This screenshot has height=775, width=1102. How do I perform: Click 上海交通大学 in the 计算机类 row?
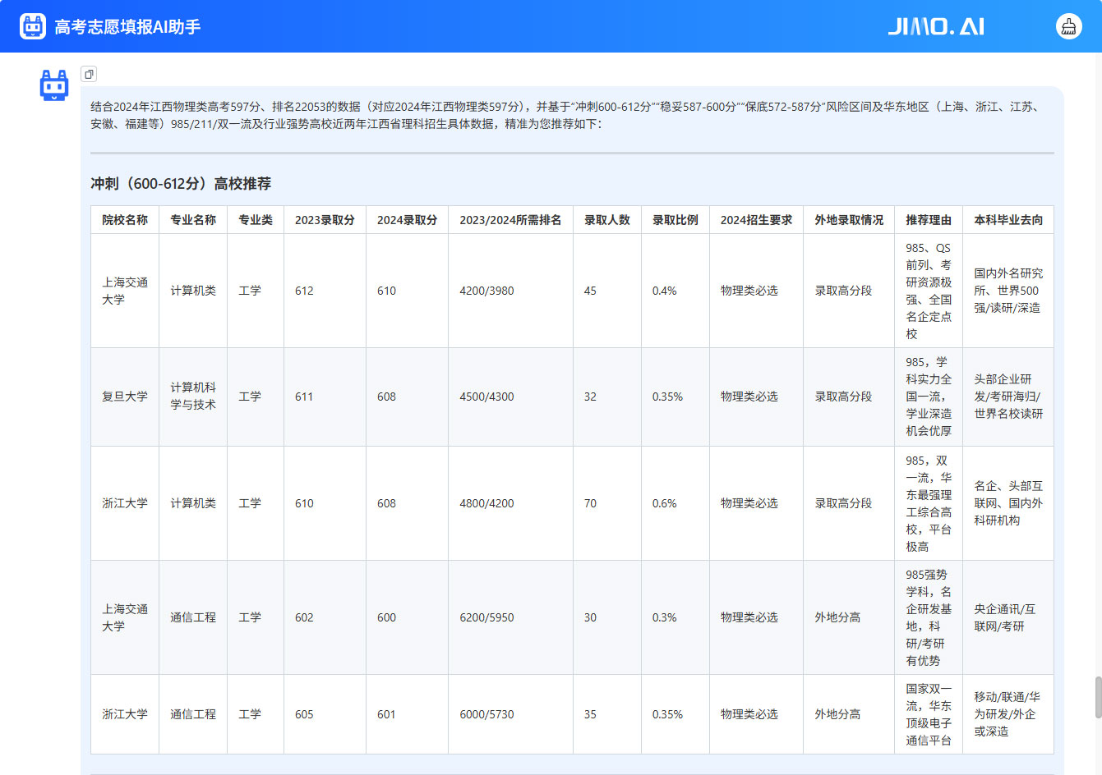[x=125, y=291]
